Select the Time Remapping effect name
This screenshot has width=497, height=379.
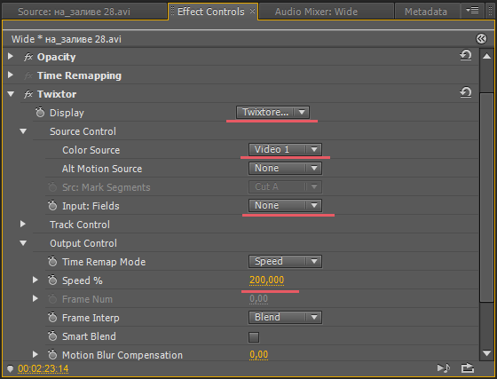coord(79,75)
